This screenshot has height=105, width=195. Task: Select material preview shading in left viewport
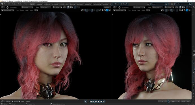(105, 10)
